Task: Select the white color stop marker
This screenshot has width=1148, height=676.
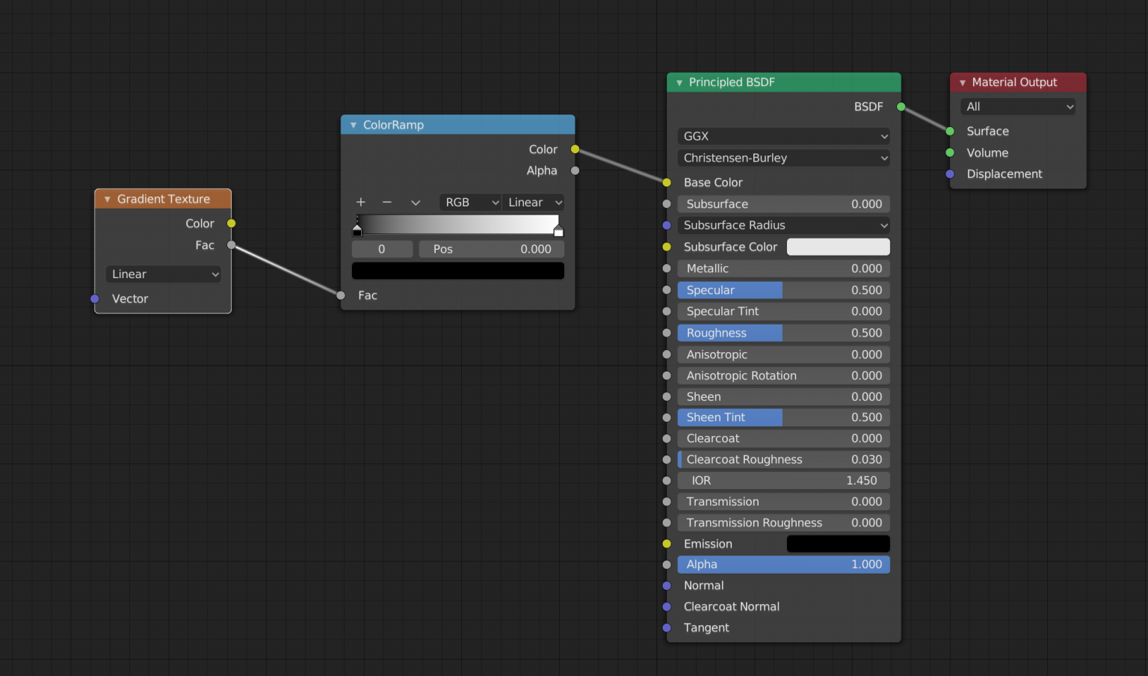Action: [558, 230]
